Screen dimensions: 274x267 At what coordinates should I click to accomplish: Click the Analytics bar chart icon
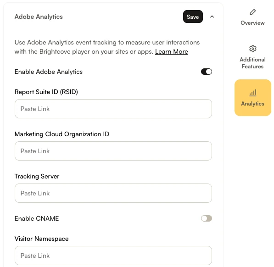point(253,93)
